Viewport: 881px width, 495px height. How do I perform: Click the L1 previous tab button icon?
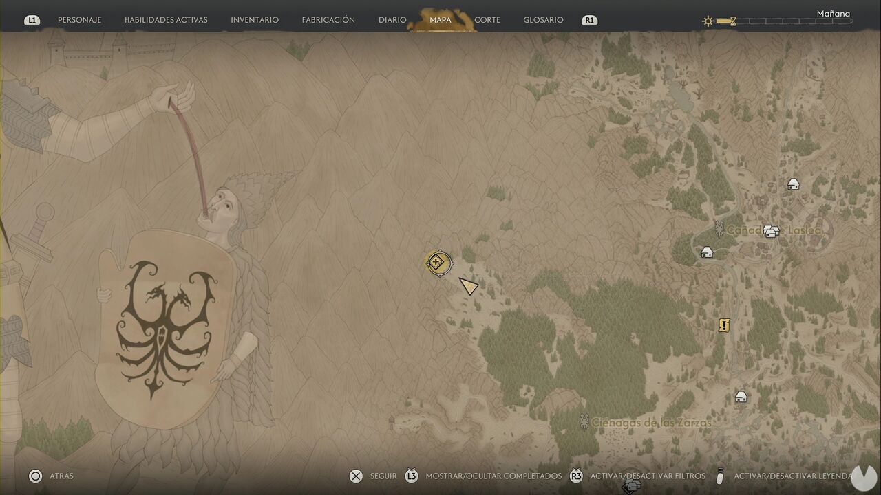[x=32, y=20]
